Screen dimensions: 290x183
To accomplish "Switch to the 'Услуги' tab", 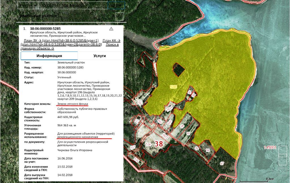I will (100, 56).
